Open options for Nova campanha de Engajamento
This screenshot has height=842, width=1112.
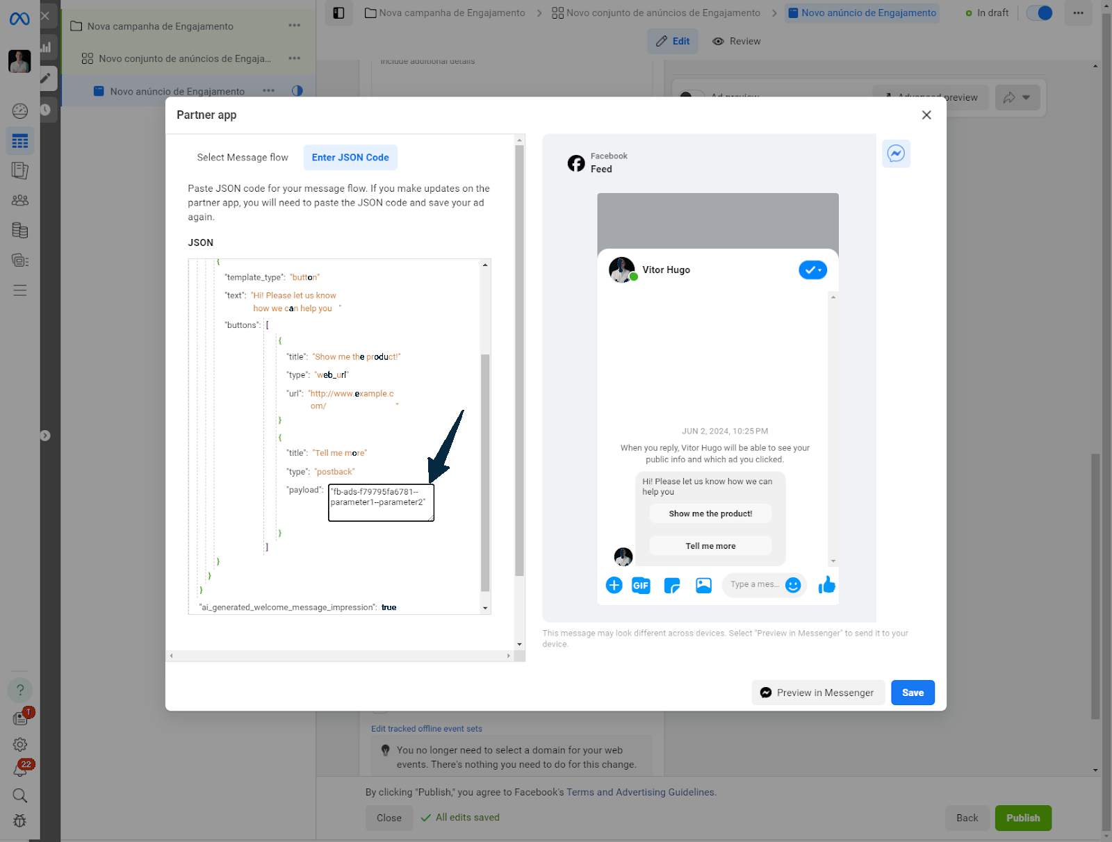click(295, 26)
